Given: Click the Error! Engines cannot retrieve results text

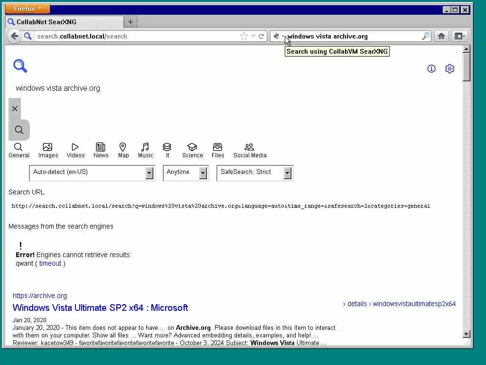Looking at the screenshot, I should (x=73, y=255).
